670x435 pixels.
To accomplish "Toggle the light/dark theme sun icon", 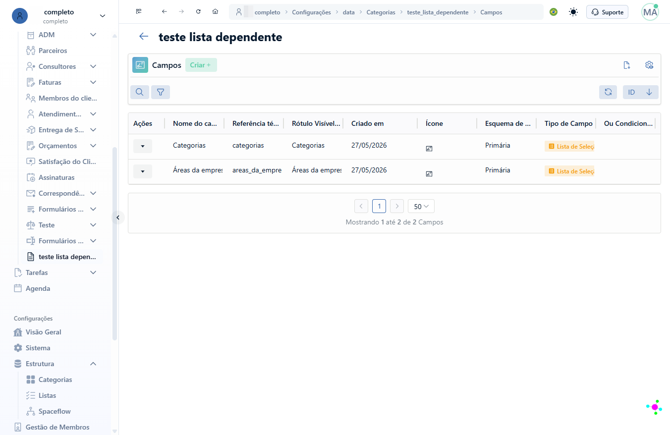I will 573,12.
